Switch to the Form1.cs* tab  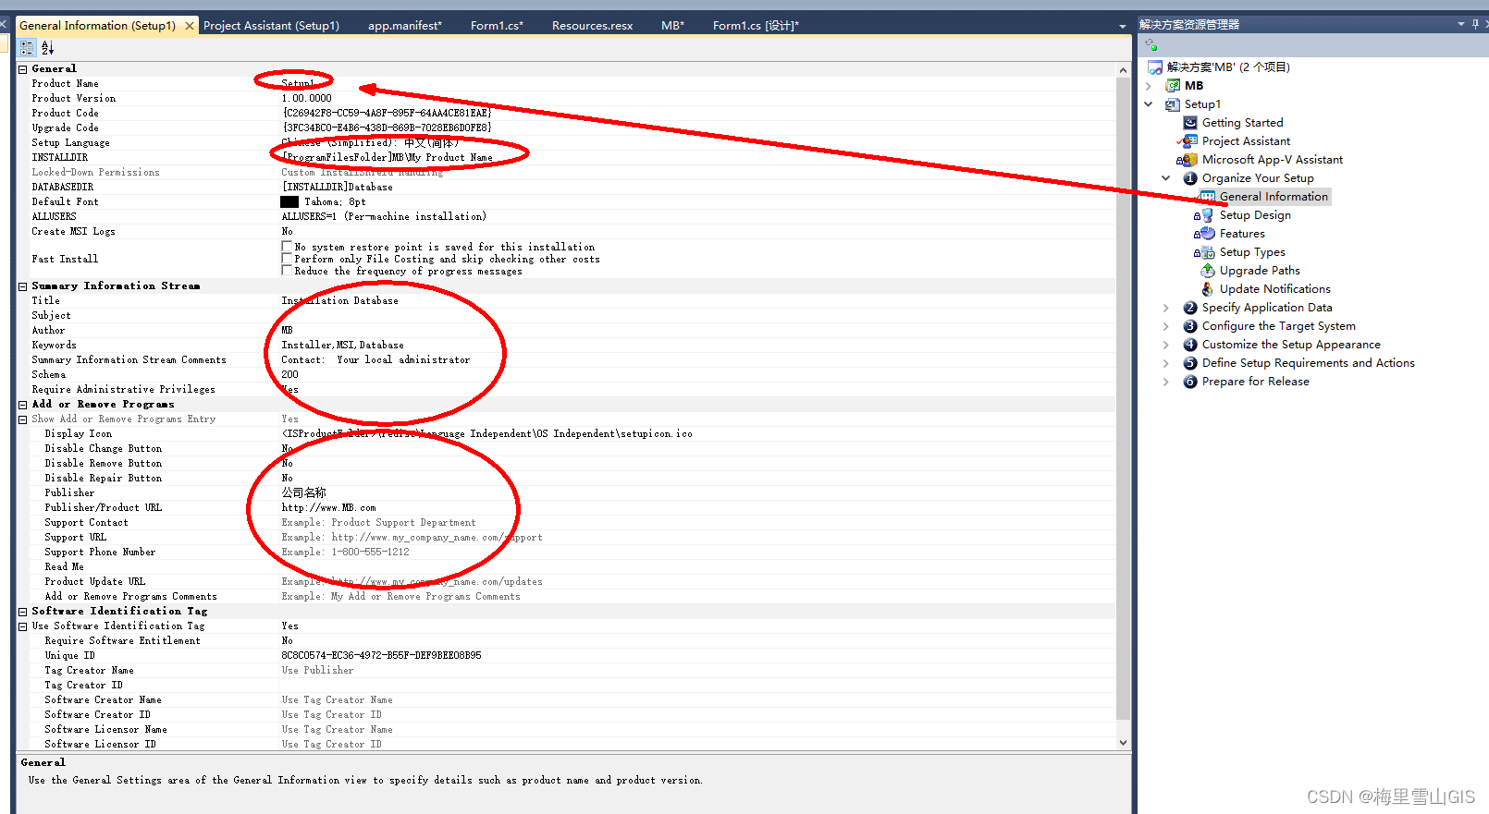click(497, 26)
